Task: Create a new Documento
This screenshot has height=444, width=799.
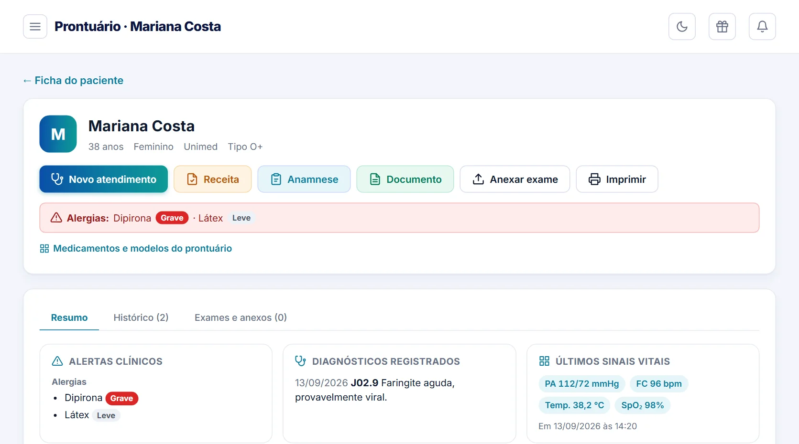Action: pyautogui.click(x=405, y=179)
